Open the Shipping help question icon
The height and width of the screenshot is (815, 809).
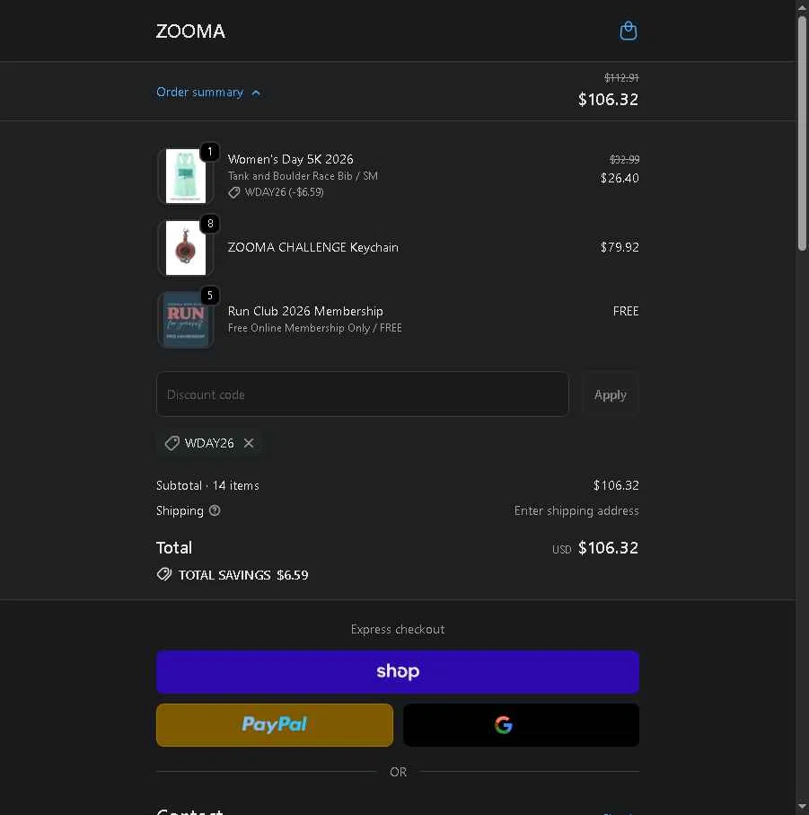pyautogui.click(x=215, y=510)
